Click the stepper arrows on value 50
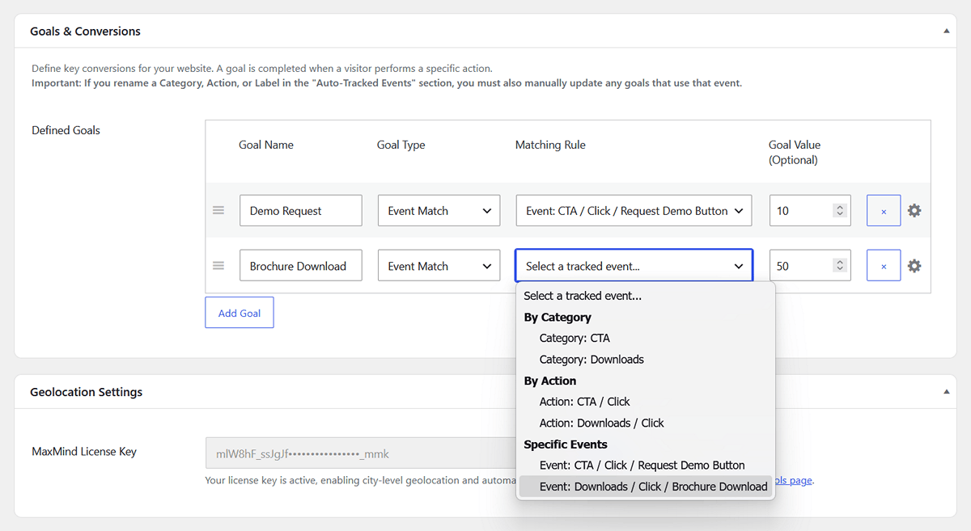This screenshot has width=971, height=531. (x=840, y=265)
